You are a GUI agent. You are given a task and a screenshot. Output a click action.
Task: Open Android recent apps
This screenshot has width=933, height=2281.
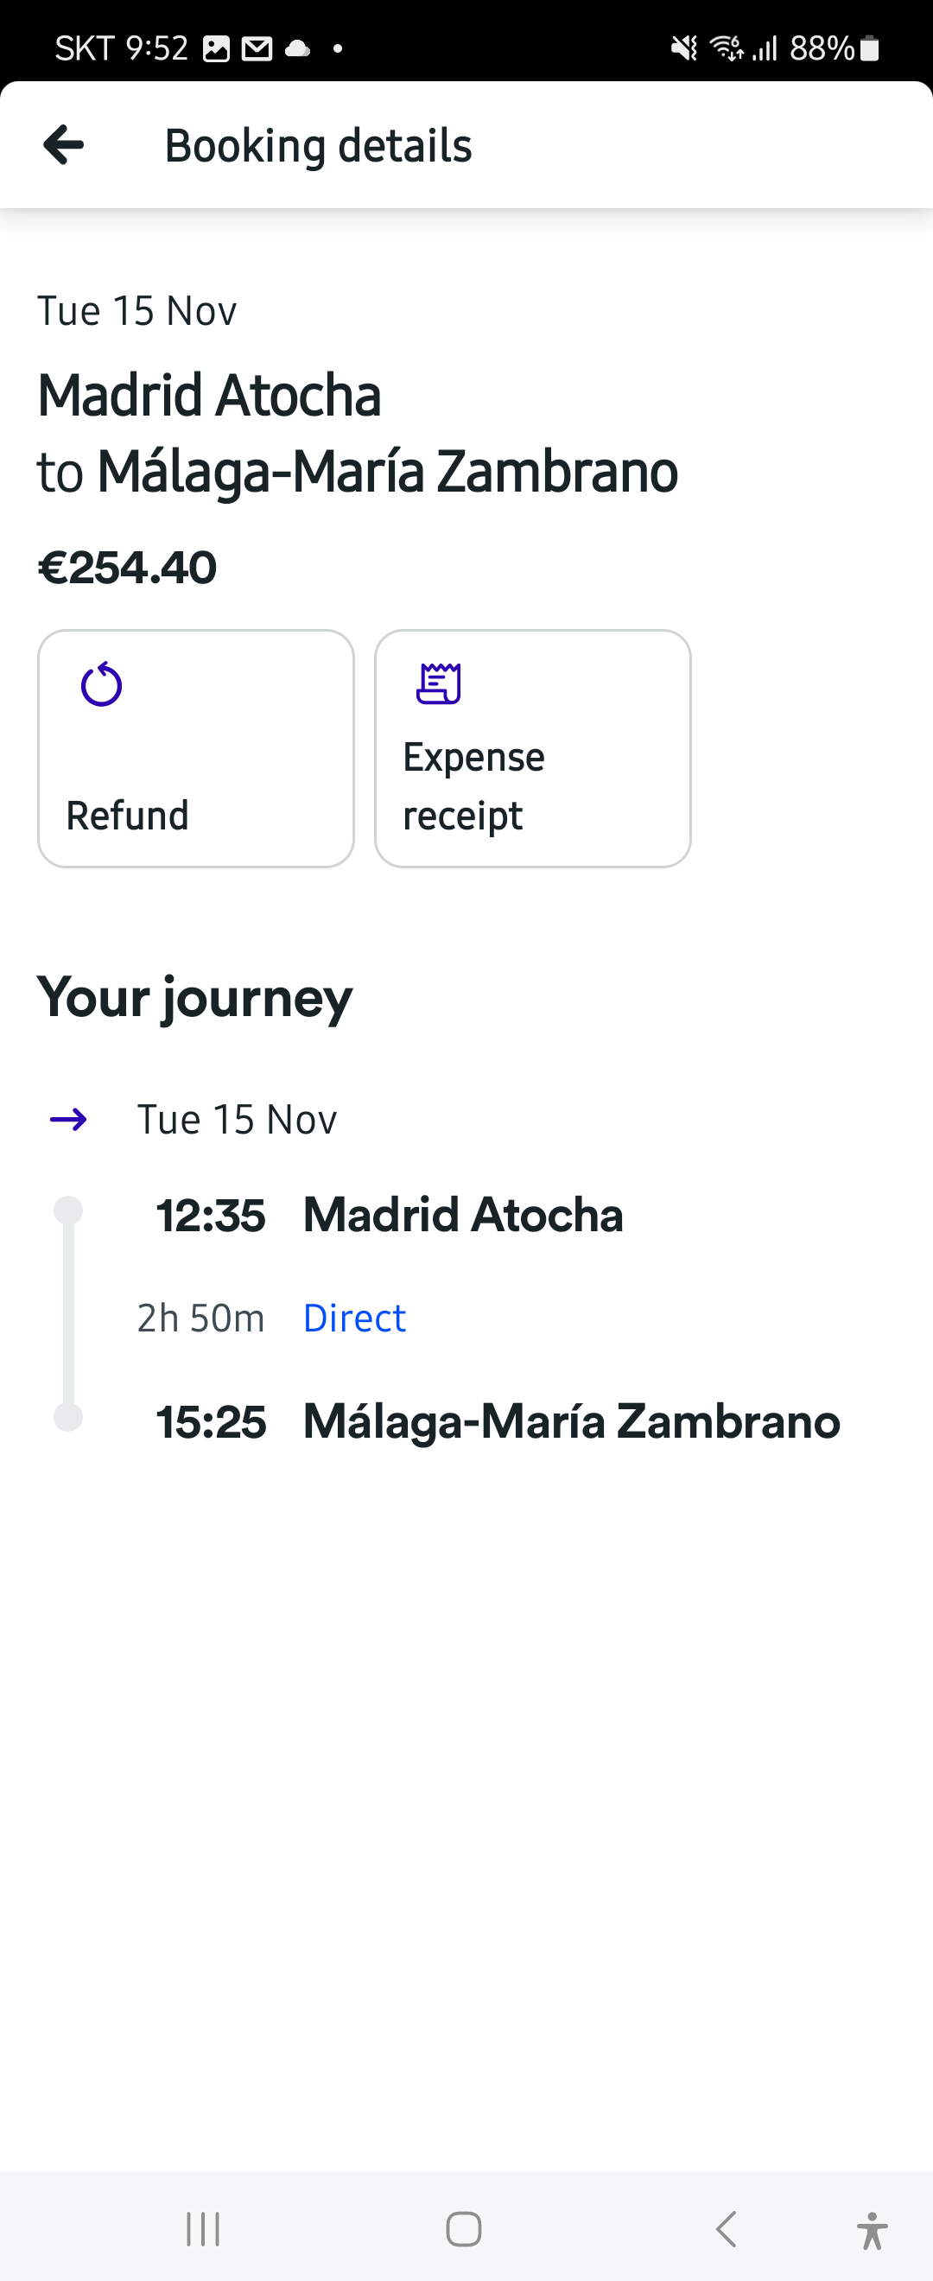203,2228
